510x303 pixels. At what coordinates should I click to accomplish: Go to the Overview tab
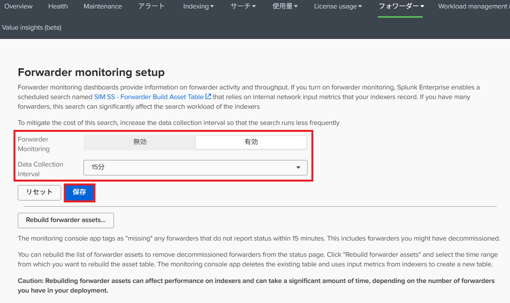(19, 7)
